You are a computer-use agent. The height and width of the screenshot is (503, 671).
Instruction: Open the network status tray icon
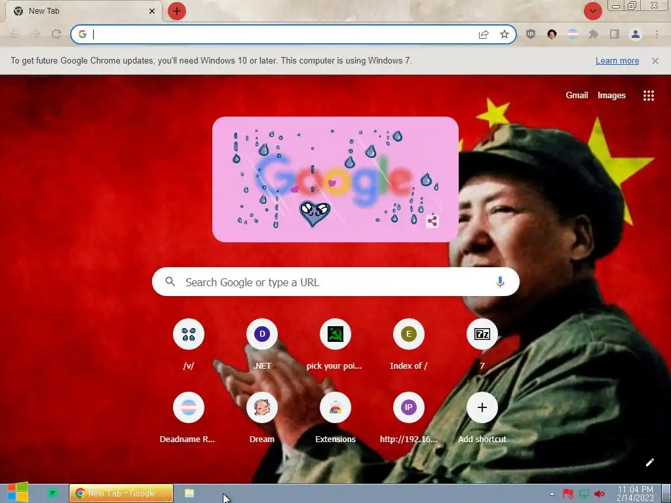[584, 494]
